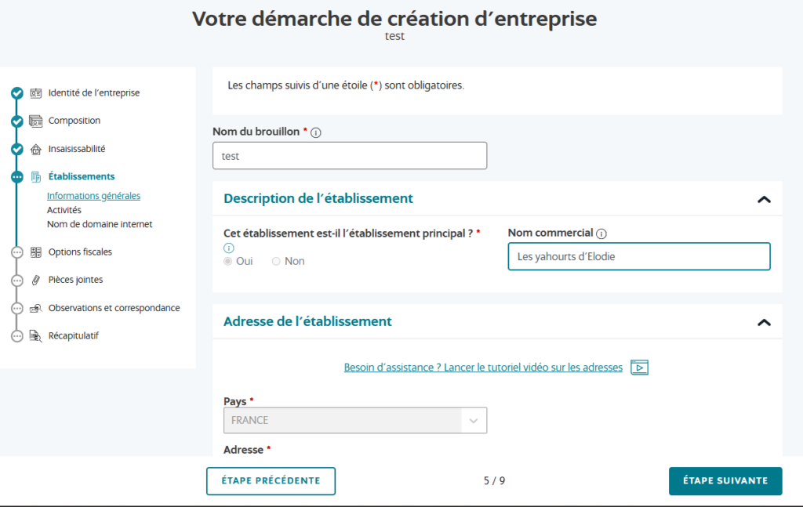Viewport: 803px width, 507px height.
Task: Open the Établissements step
Action: 82,176
